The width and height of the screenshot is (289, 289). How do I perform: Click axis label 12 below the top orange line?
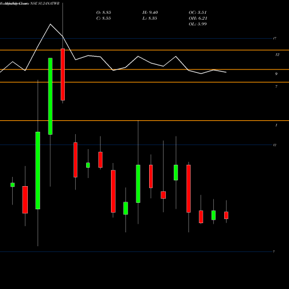pyautogui.click(x=277, y=55)
